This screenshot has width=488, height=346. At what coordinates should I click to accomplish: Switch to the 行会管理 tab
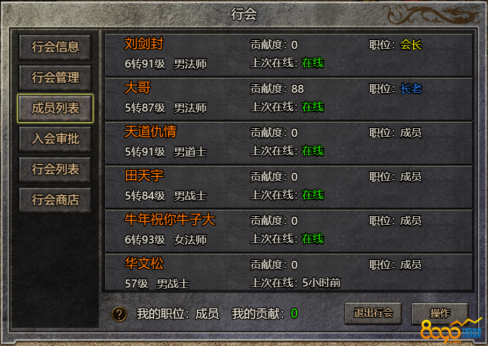55,78
